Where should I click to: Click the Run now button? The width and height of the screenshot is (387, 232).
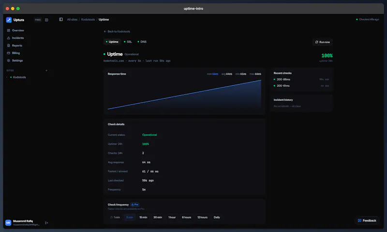click(x=322, y=42)
